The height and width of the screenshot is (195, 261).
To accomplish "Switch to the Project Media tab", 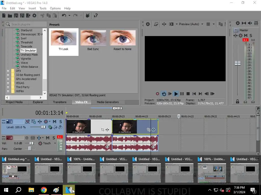I will pos(14,102).
